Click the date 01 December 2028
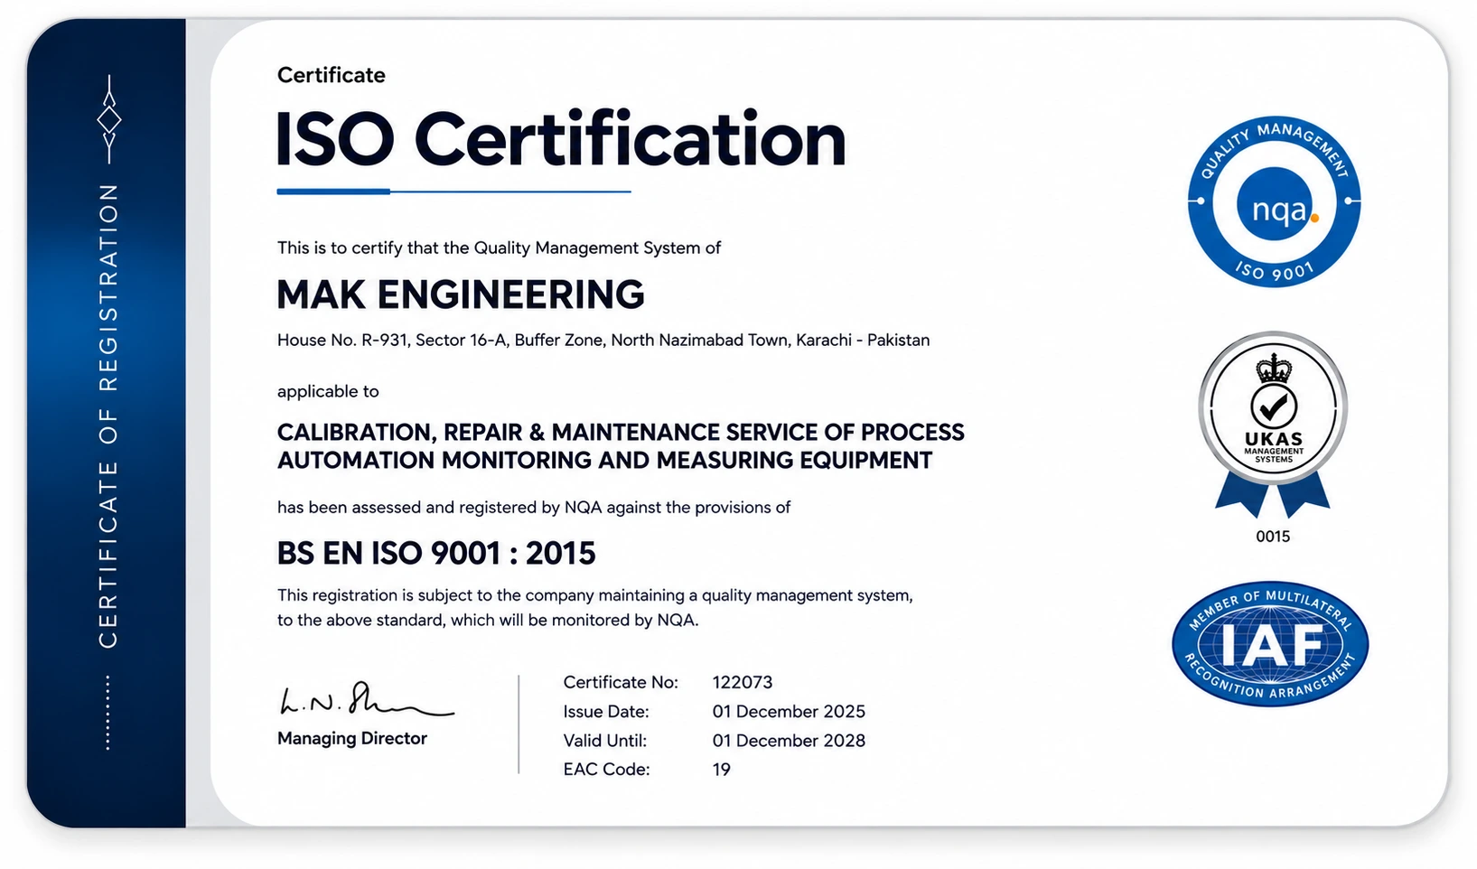The image size is (1477, 869). pyautogui.click(x=789, y=741)
